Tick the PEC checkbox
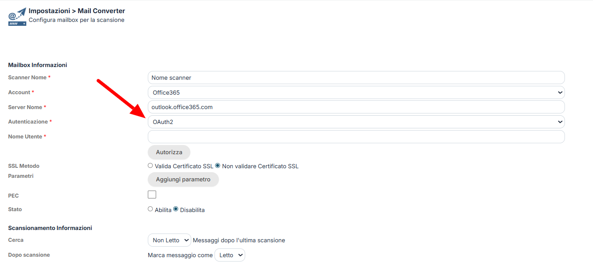Image resolution: width=593 pixels, height=276 pixels. tap(152, 195)
